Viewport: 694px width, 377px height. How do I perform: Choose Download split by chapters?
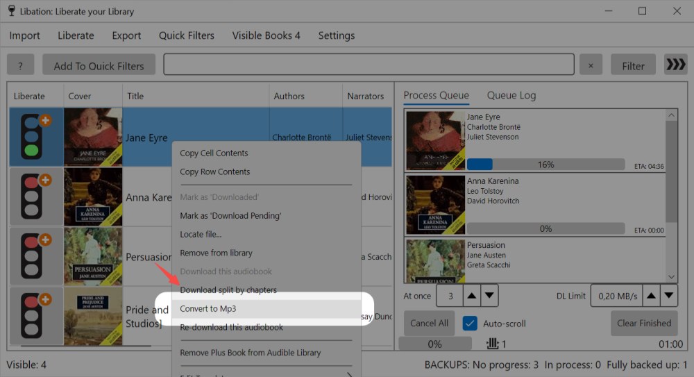[x=266, y=290]
